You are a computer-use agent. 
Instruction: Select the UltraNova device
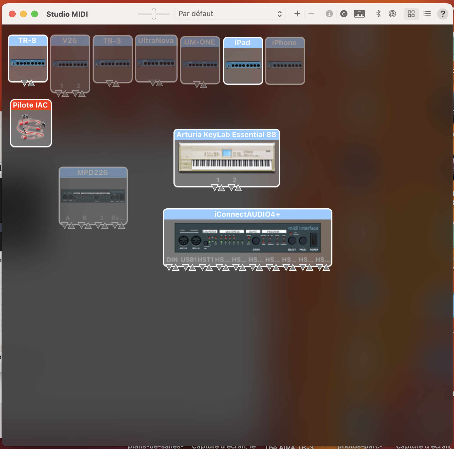point(156,58)
